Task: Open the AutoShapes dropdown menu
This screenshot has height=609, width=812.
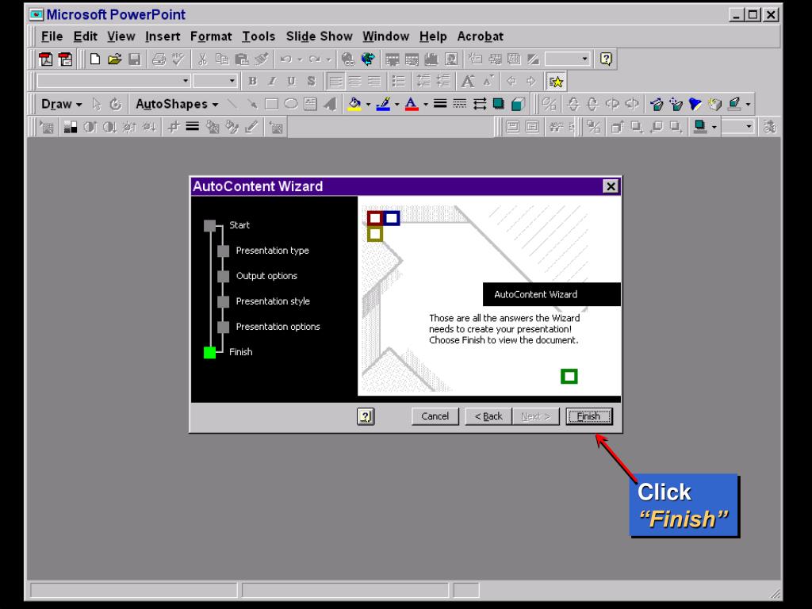Action: [177, 104]
